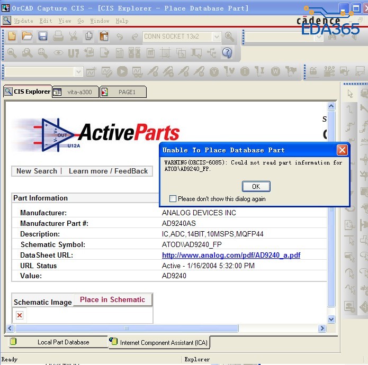Image resolution: width=368 pixels, height=365 pixels.
Task: Click the Undo arrow icon
Action: pos(120,36)
